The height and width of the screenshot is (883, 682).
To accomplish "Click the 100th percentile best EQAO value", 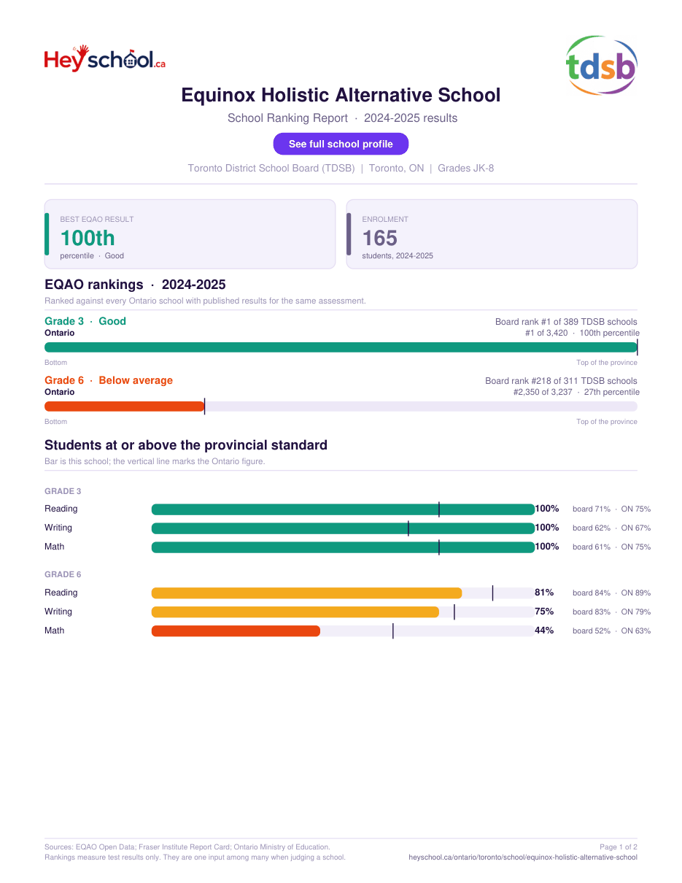I will coord(88,238).
